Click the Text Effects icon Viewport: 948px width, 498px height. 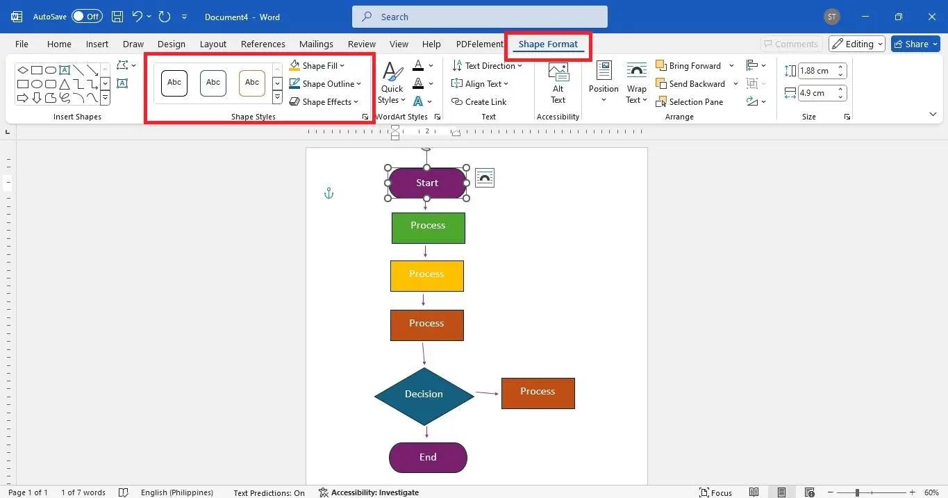point(418,101)
